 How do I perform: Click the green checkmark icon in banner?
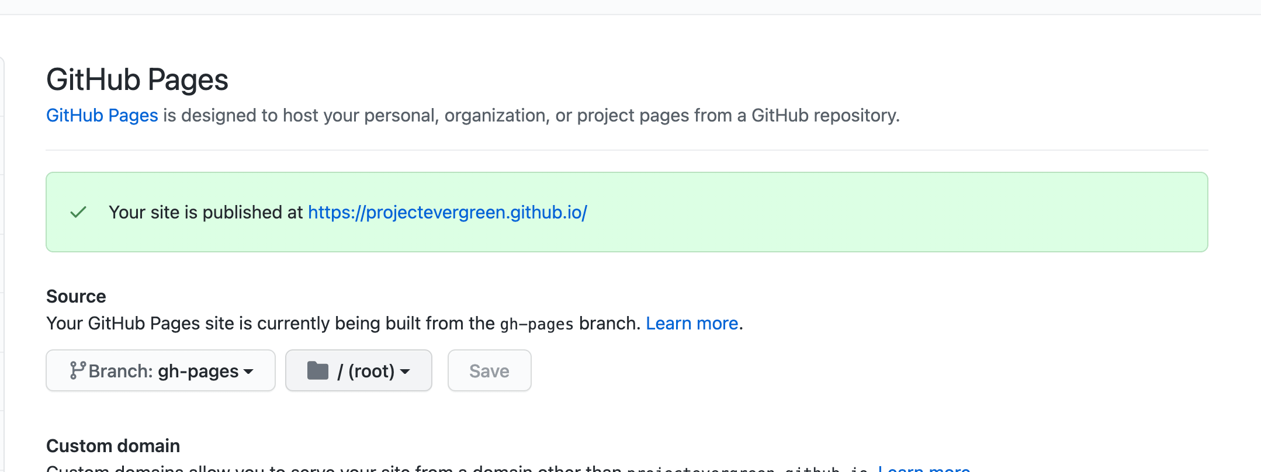(x=78, y=212)
